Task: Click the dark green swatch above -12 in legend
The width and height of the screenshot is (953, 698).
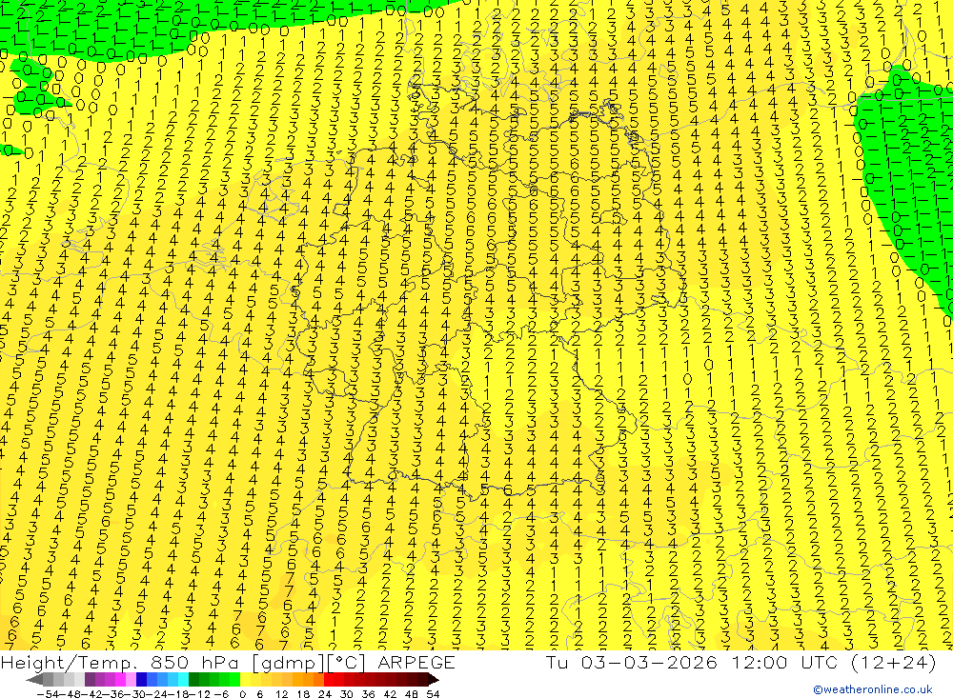Action: (x=193, y=679)
